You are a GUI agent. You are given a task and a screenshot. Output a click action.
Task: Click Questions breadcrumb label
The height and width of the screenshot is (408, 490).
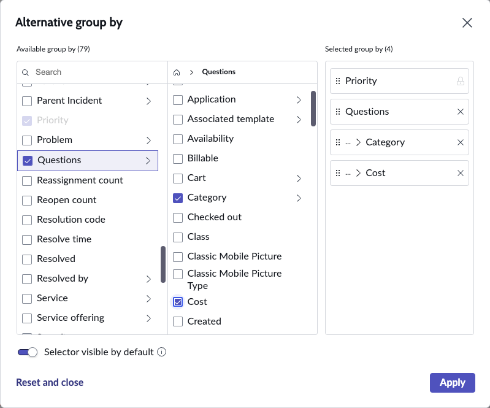[x=219, y=72]
